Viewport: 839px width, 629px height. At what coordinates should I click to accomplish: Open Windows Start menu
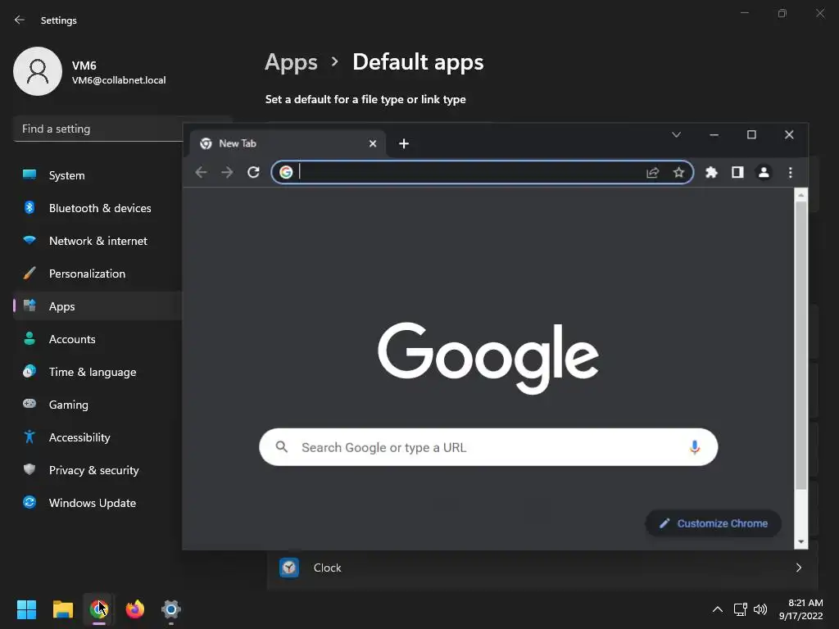click(27, 609)
